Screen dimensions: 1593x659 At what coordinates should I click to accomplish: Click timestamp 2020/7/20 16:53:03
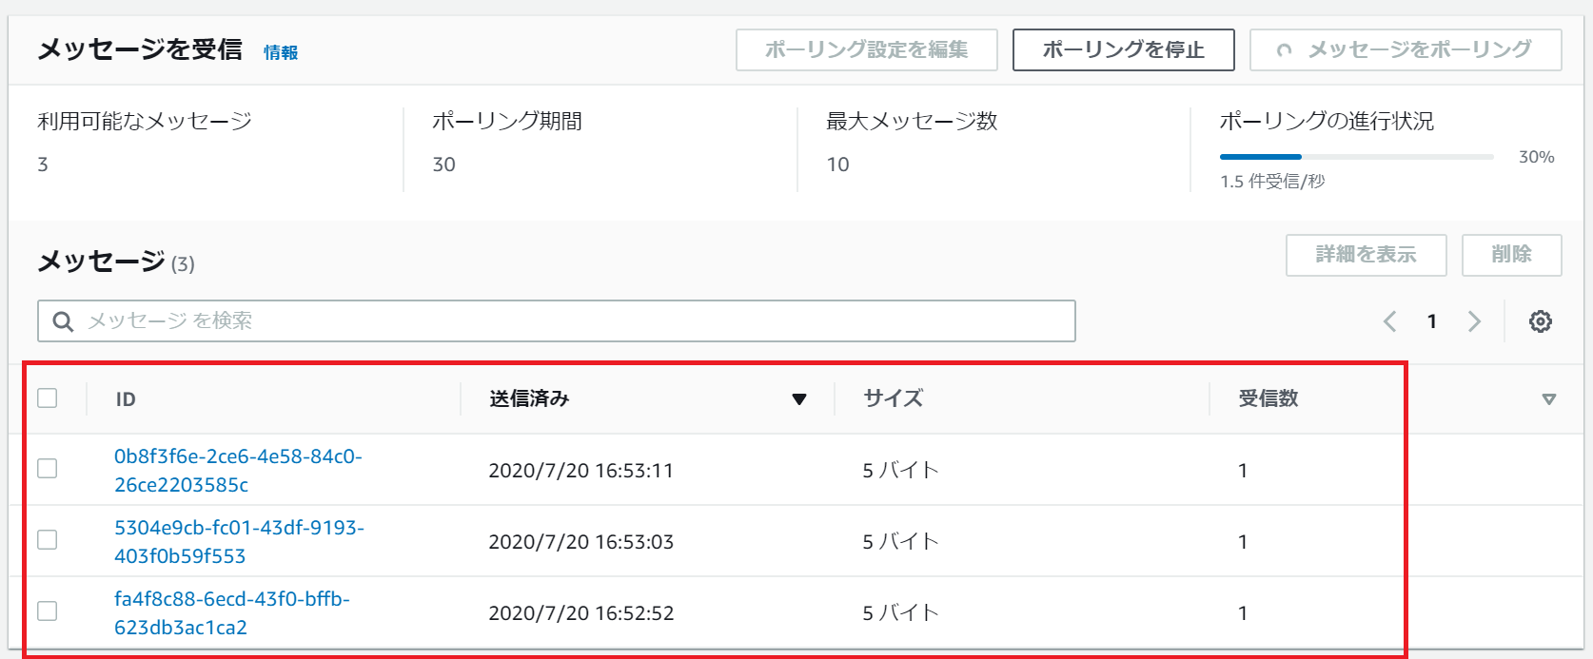(580, 541)
